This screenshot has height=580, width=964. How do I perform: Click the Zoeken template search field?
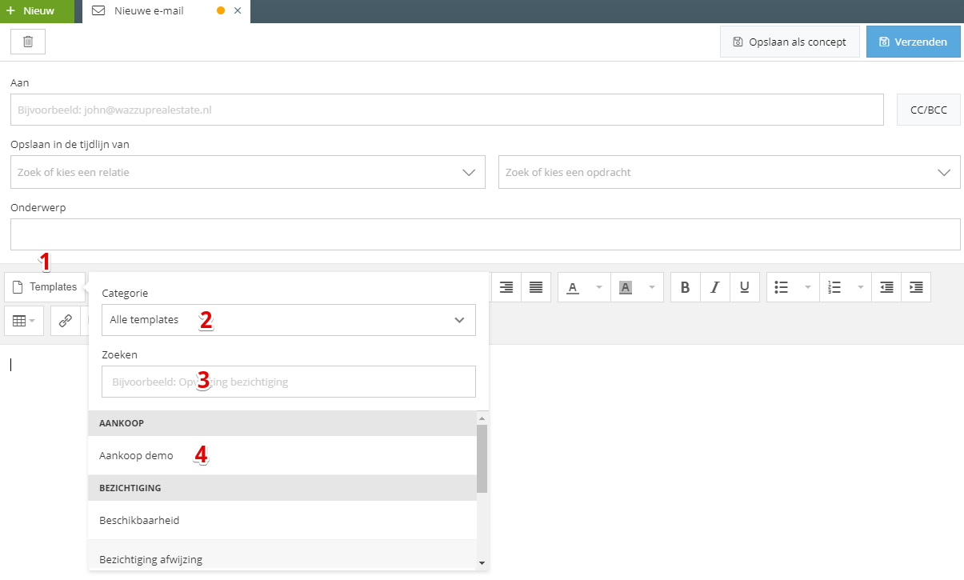point(289,382)
